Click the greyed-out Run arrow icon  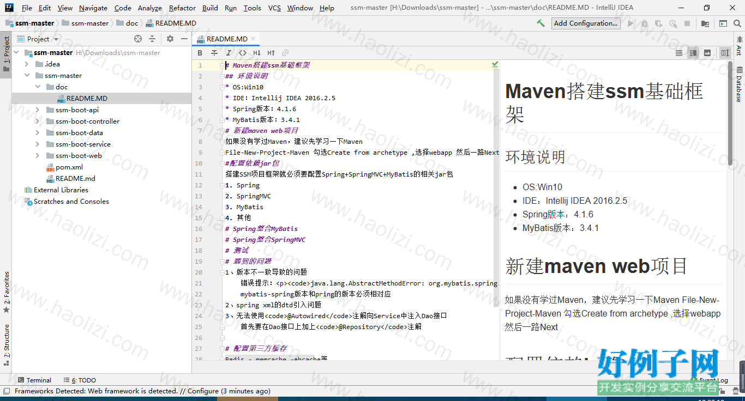631,23
